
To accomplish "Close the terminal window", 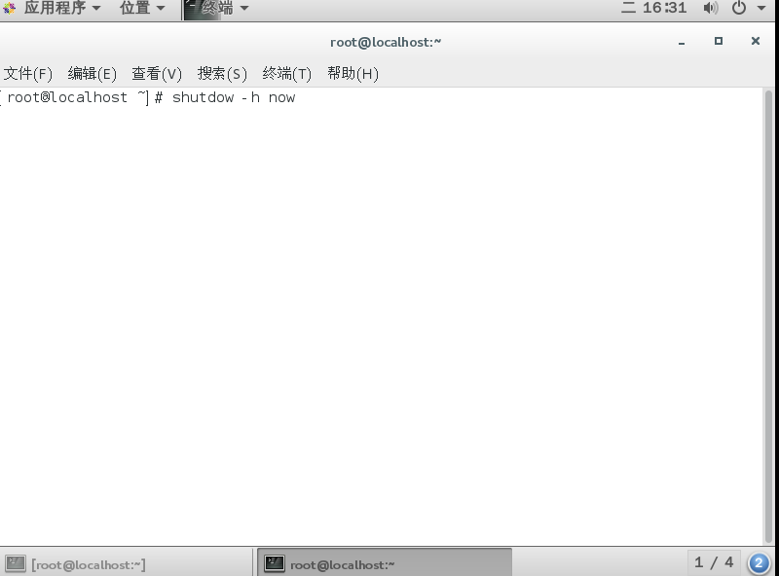I will tap(756, 41).
